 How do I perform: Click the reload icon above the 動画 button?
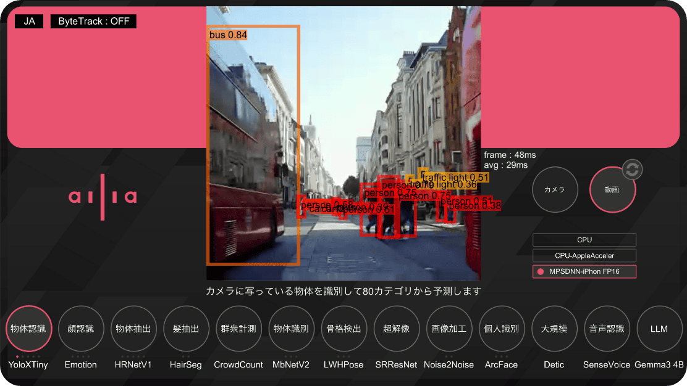[x=631, y=169]
